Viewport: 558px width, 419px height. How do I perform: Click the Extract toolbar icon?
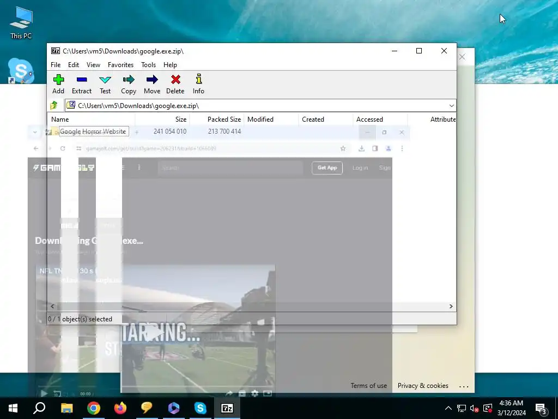[82, 85]
